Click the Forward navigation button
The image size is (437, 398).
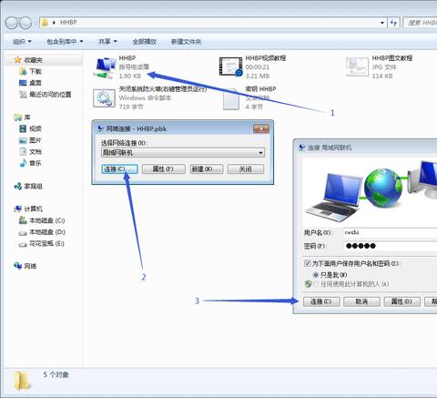click(x=25, y=23)
